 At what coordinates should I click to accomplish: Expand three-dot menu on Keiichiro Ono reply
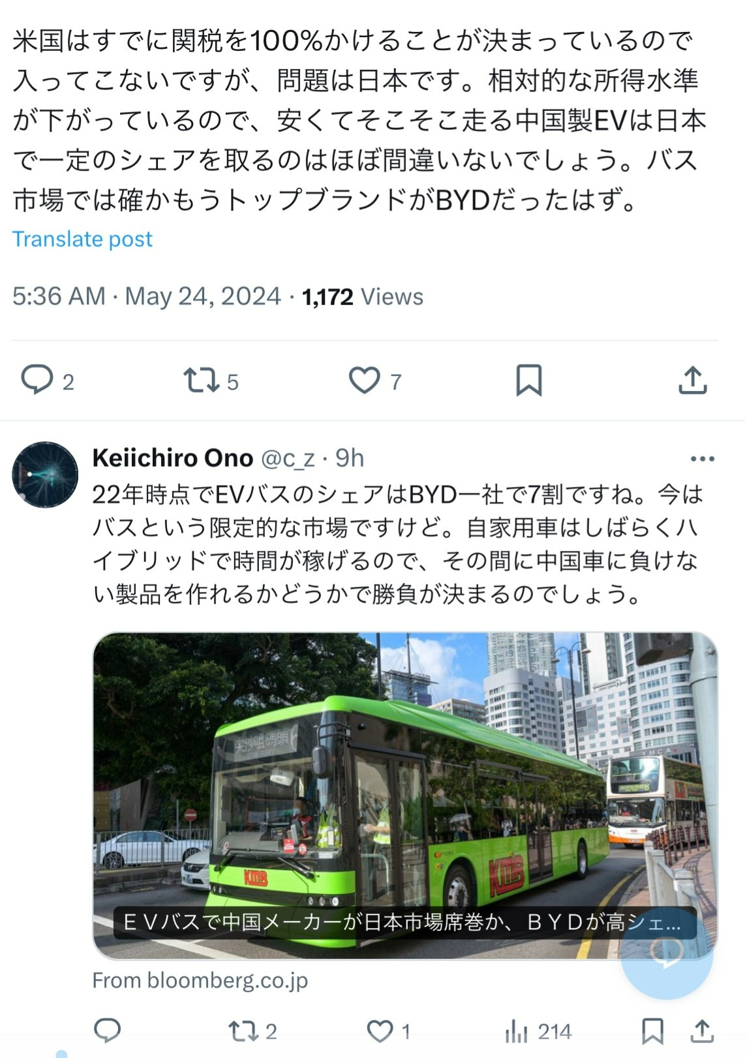coord(703,459)
